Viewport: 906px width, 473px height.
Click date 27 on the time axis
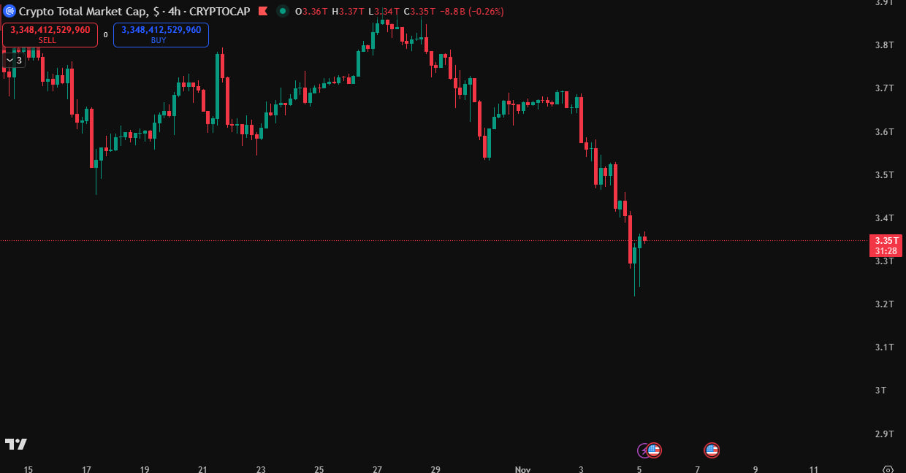(377, 469)
